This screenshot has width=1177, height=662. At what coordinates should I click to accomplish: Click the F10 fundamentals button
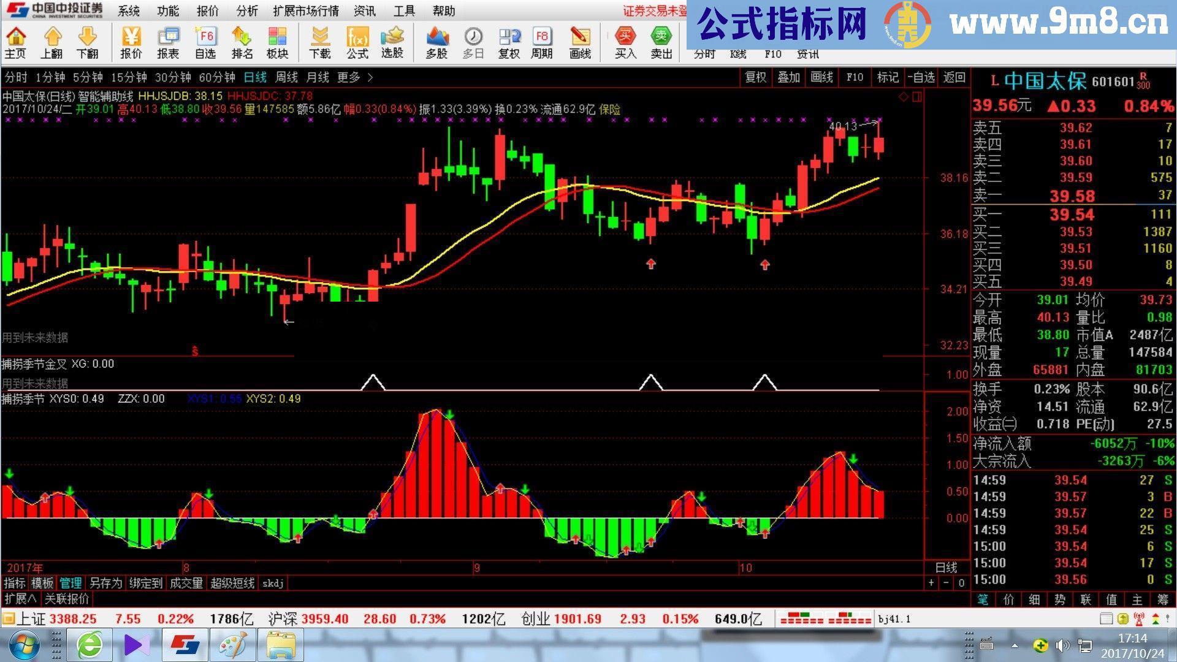pyautogui.click(x=855, y=78)
